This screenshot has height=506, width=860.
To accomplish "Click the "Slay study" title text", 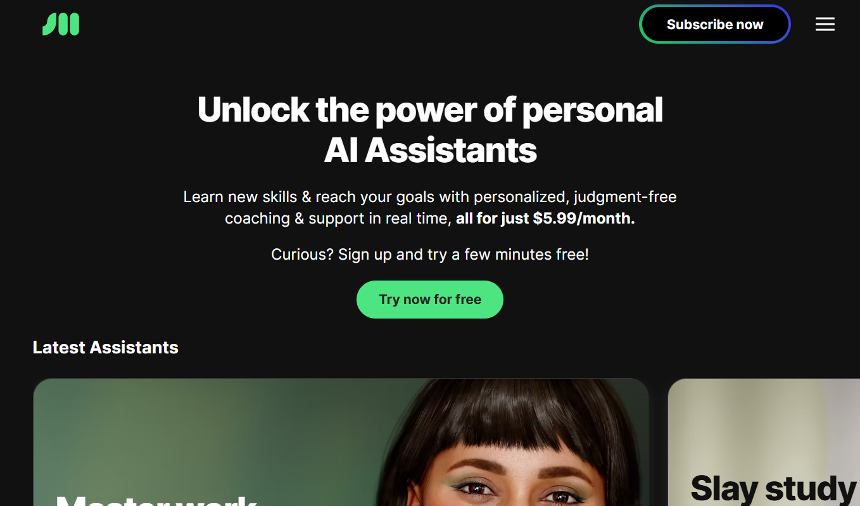I will point(773,489).
